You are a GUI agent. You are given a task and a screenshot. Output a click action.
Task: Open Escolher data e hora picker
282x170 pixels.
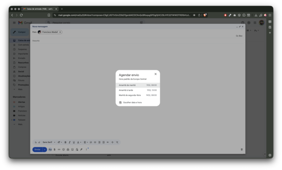click(x=132, y=102)
